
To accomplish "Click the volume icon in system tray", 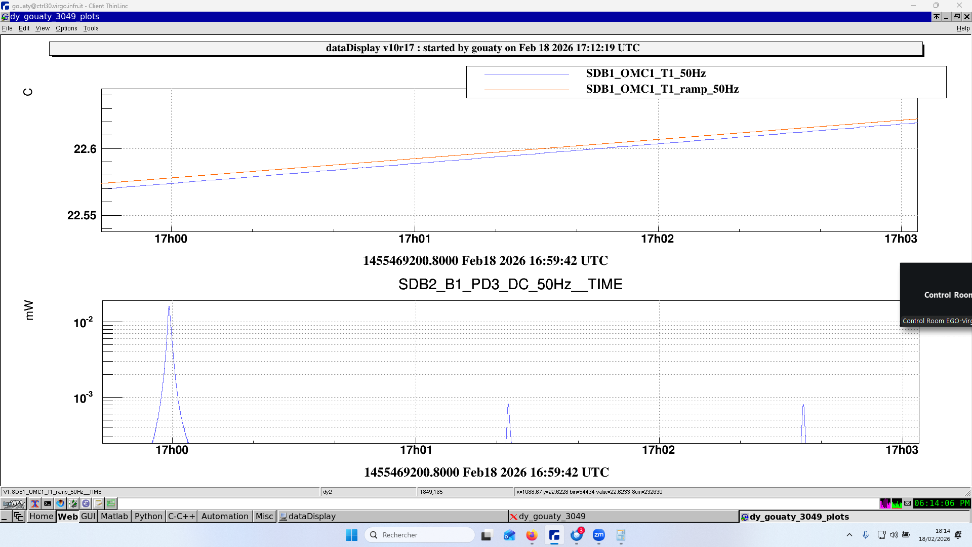I will 894,535.
